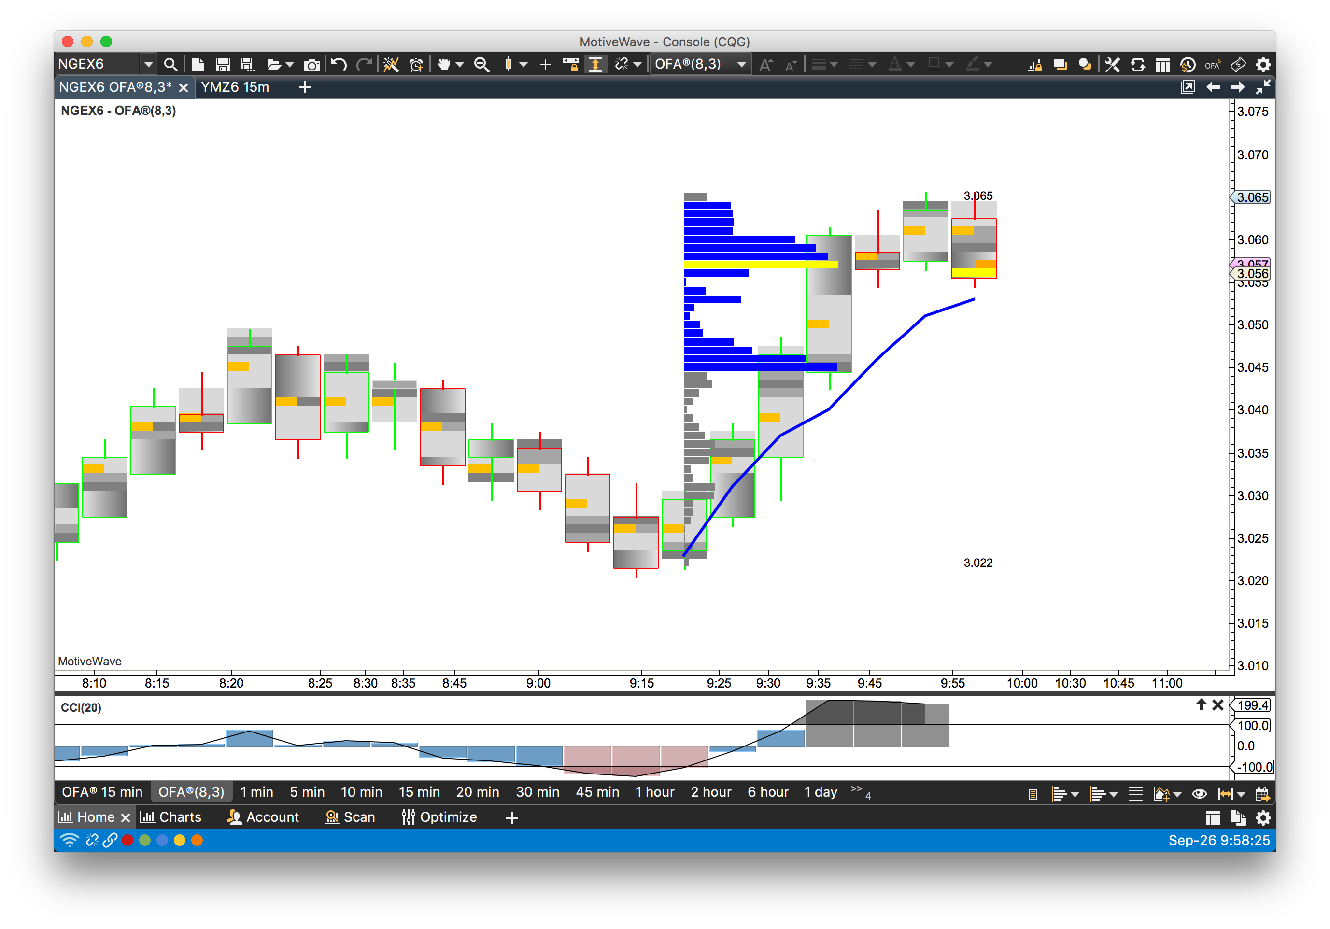This screenshot has width=1330, height=929.
Task: Select the OFA® 15 min bar size
Action: coord(102,792)
